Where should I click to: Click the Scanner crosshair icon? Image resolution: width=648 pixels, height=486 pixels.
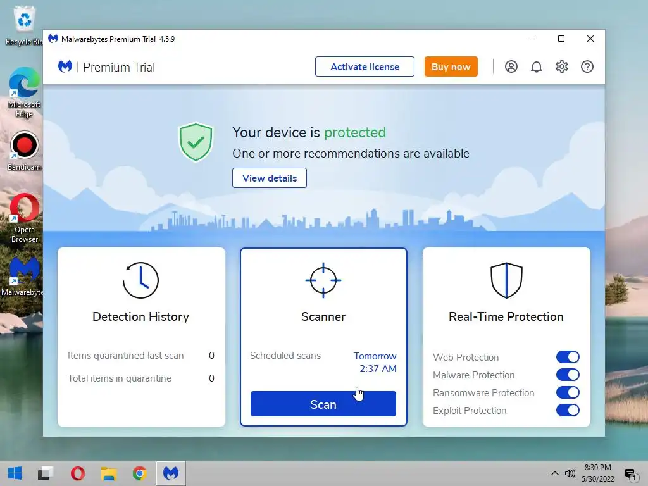click(323, 280)
